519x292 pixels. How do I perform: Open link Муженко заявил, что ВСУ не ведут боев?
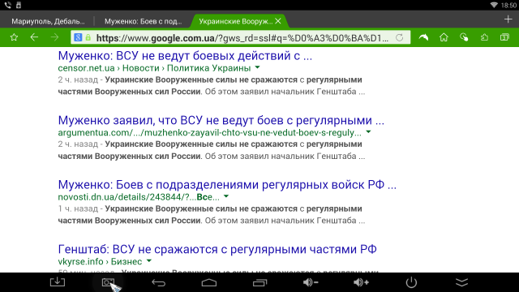point(221,120)
